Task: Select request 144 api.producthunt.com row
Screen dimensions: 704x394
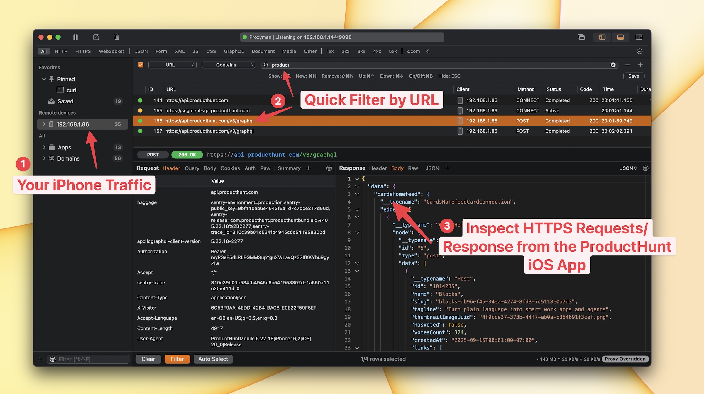Action: click(x=392, y=100)
